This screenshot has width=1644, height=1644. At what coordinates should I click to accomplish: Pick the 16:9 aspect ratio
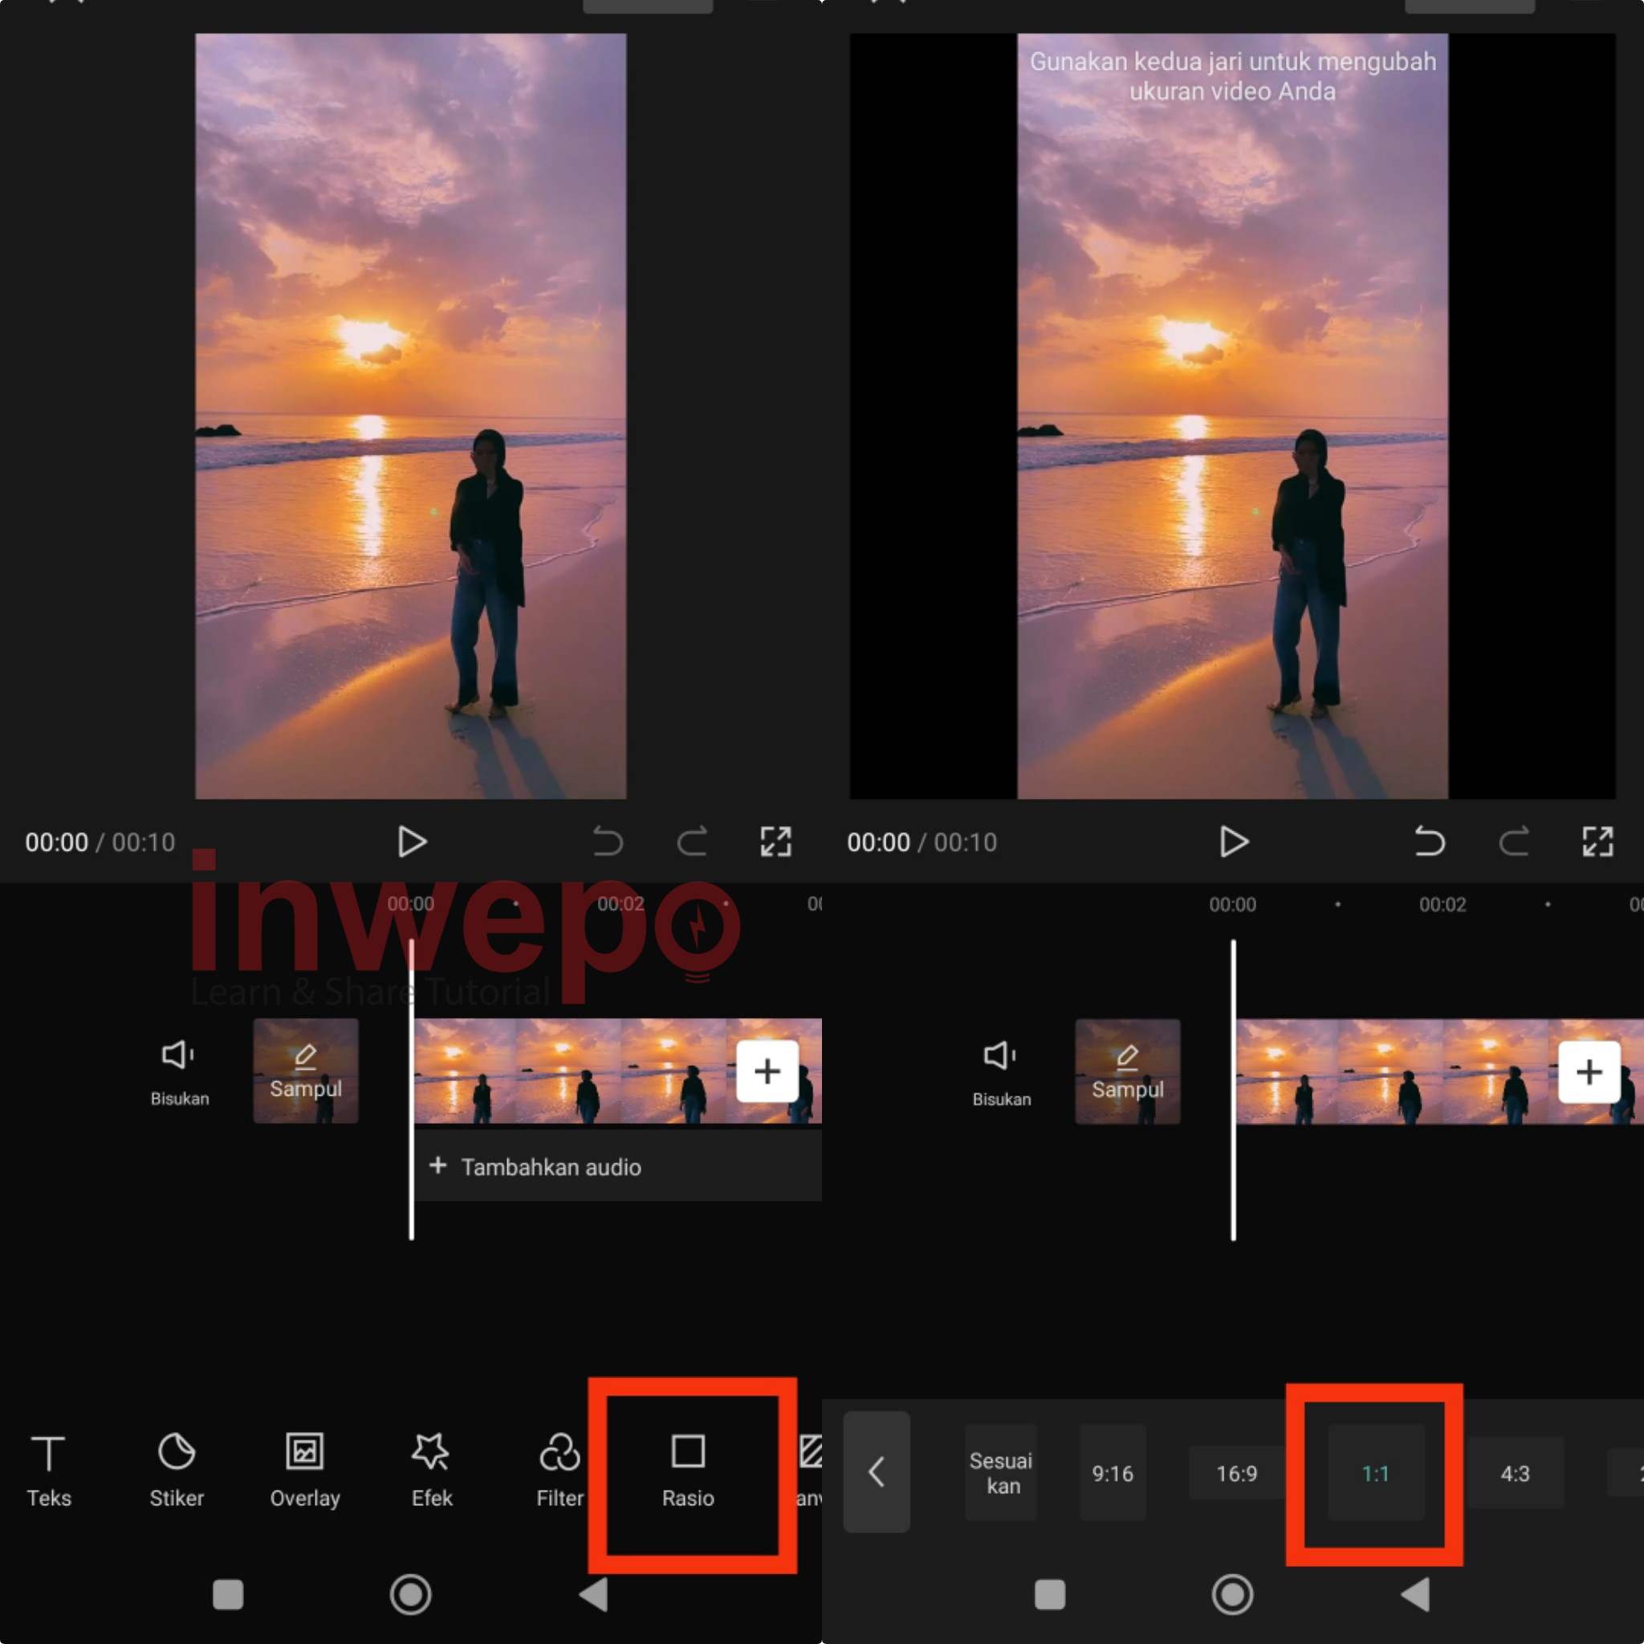tap(1235, 1473)
